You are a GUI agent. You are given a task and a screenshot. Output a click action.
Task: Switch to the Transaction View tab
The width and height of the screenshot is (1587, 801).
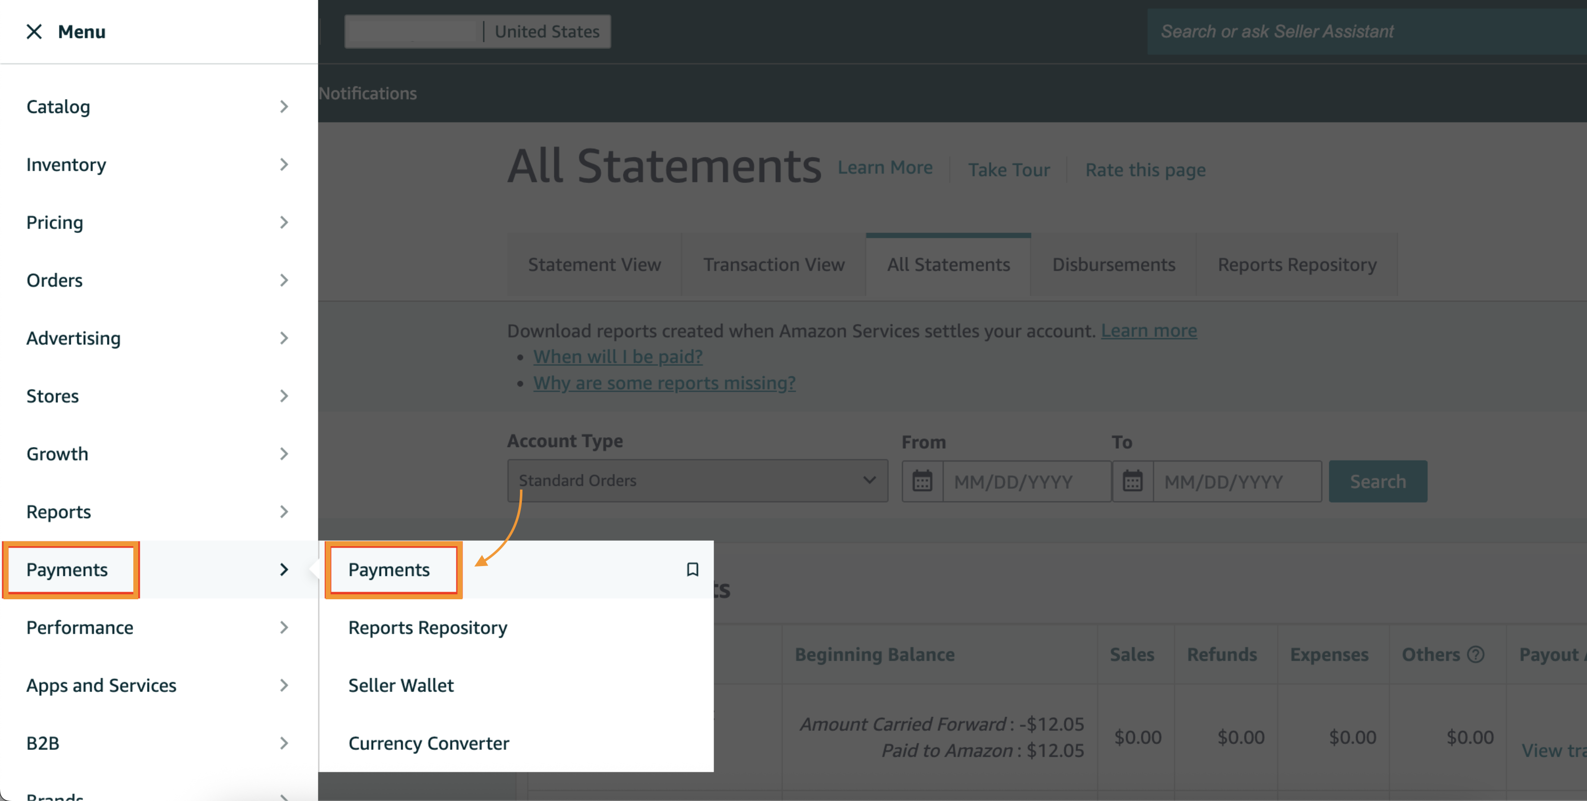tap(774, 264)
